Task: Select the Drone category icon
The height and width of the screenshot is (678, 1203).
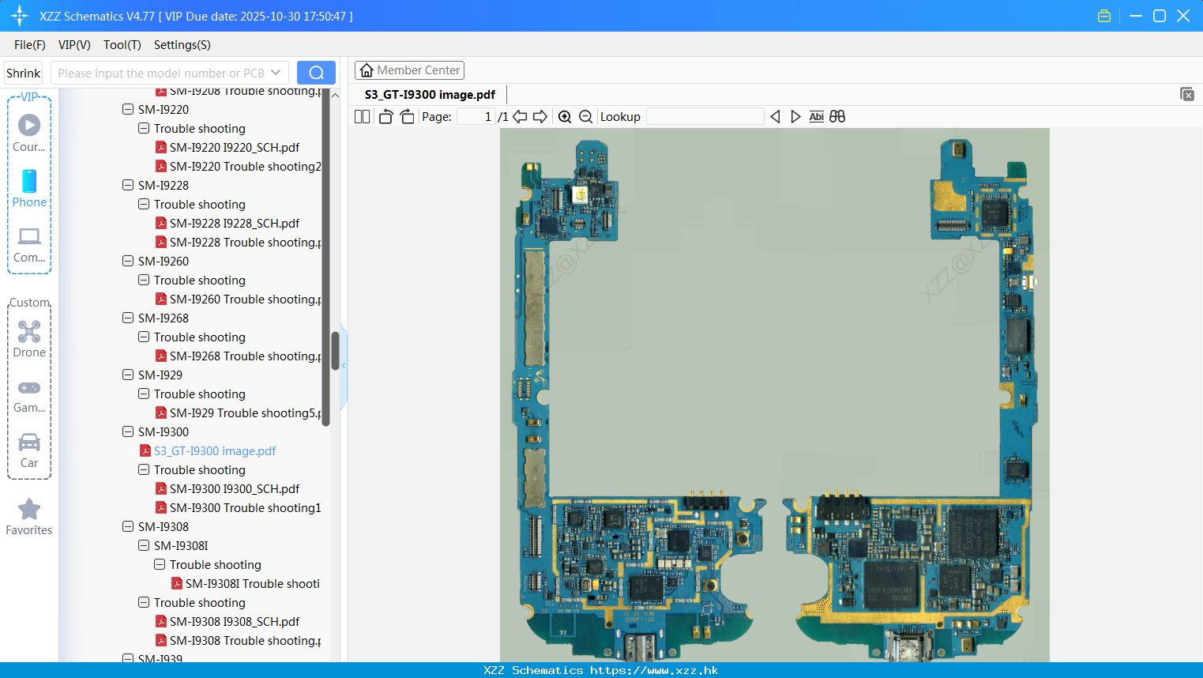Action: pos(29,339)
